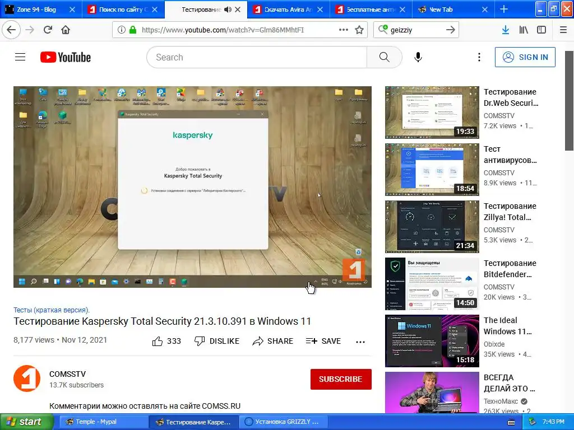Open the COMSSTV channel avatar
Image resolution: width=574 pixels, height=430 pixels.
point(27,378)
